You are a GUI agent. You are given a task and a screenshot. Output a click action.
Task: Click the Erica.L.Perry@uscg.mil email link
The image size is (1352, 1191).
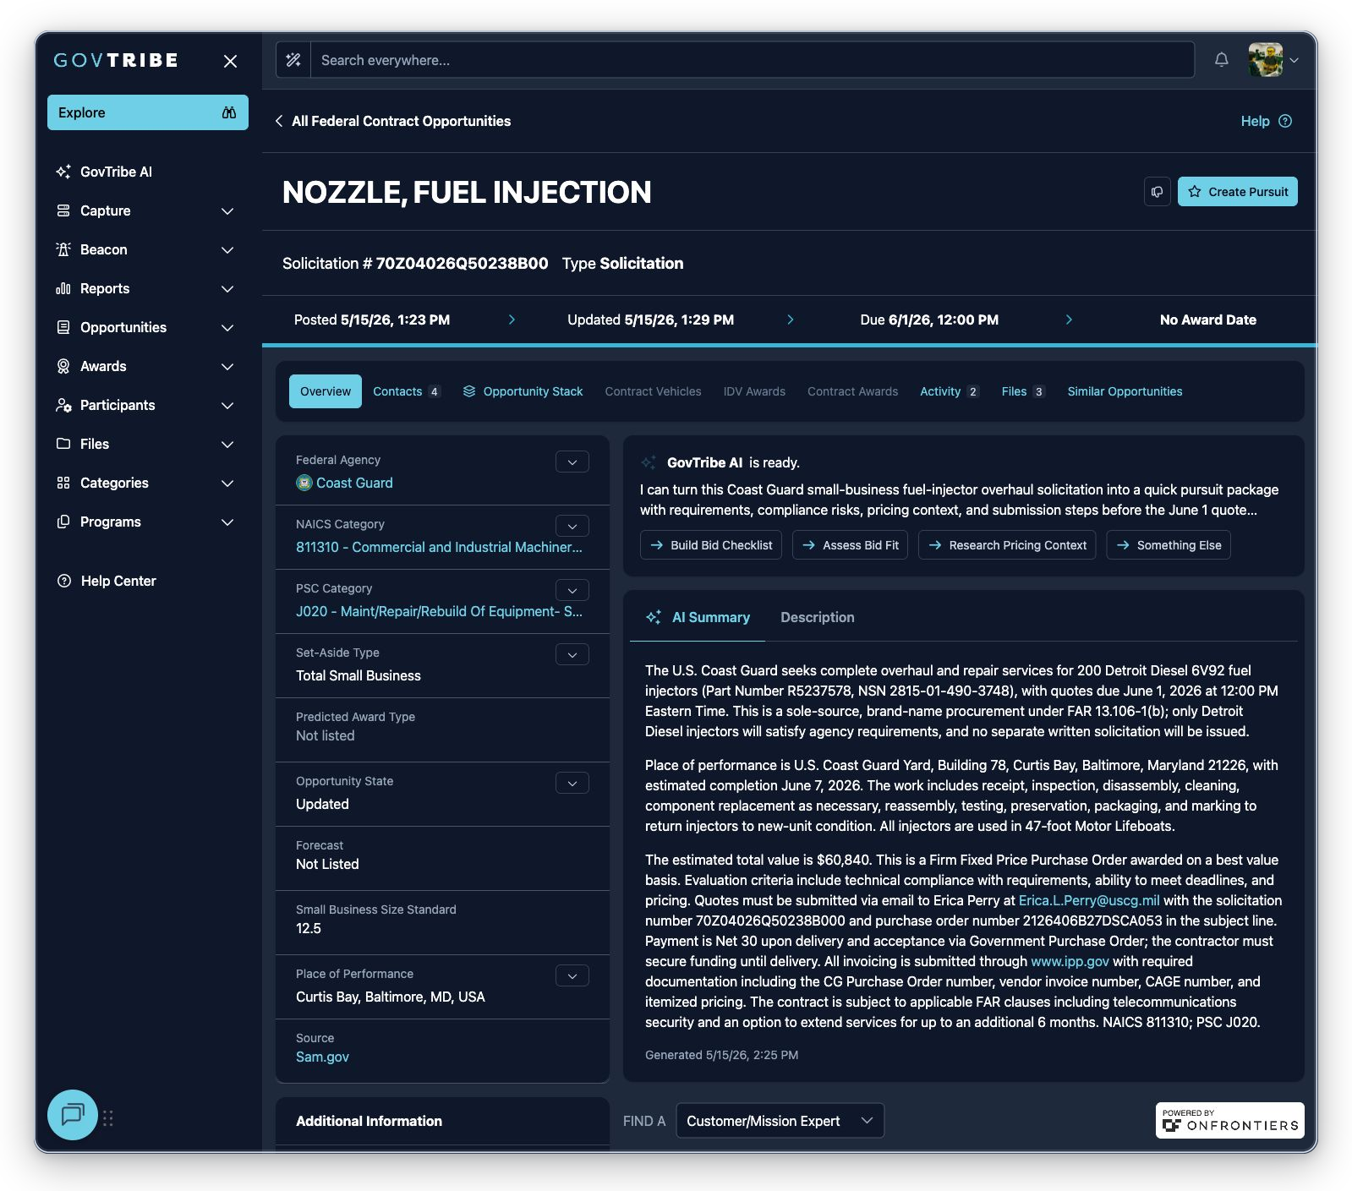1089,900
